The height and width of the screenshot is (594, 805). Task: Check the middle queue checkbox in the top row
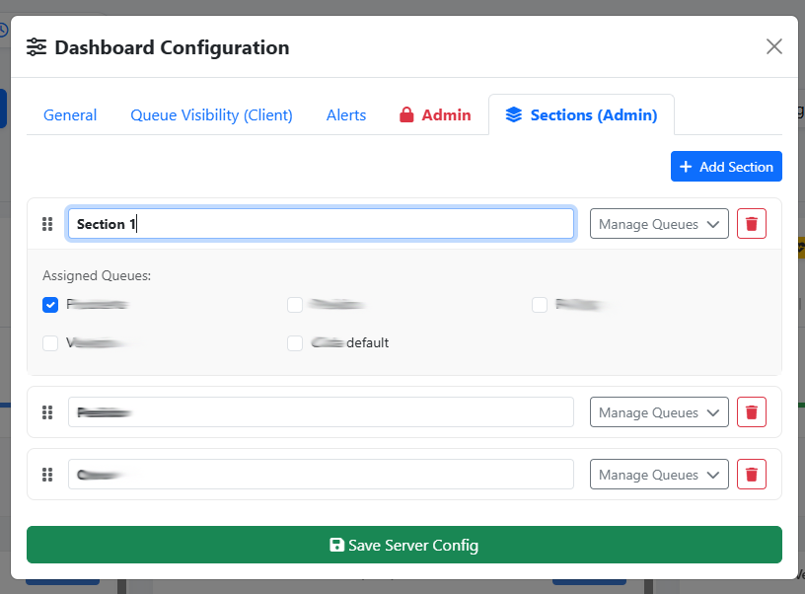[x=295, y=305]
